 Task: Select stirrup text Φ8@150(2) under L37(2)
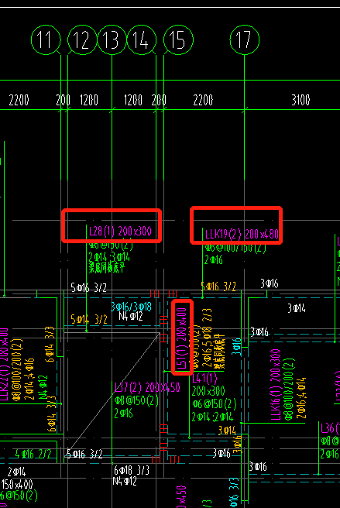coord(136,401)
